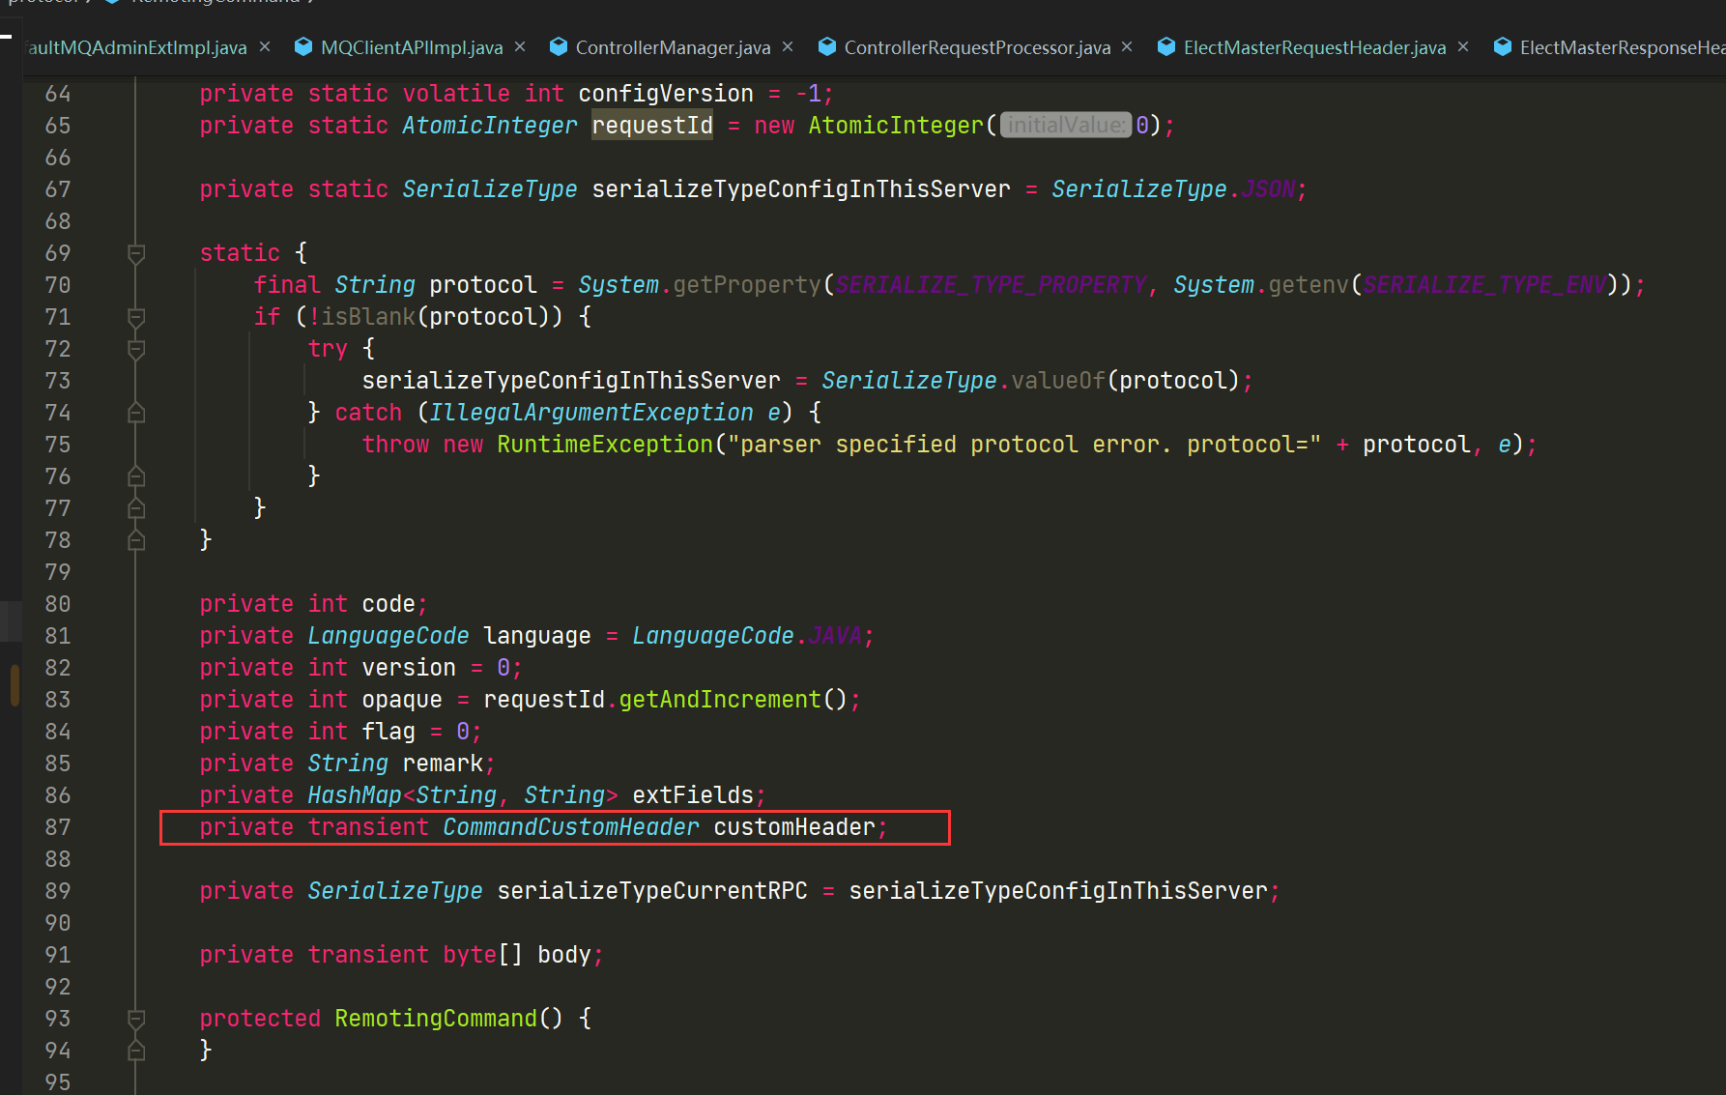
Task: Click the CommandCustomHeader type on line 87
Action: pyautogui.click(x=570, y=827)
